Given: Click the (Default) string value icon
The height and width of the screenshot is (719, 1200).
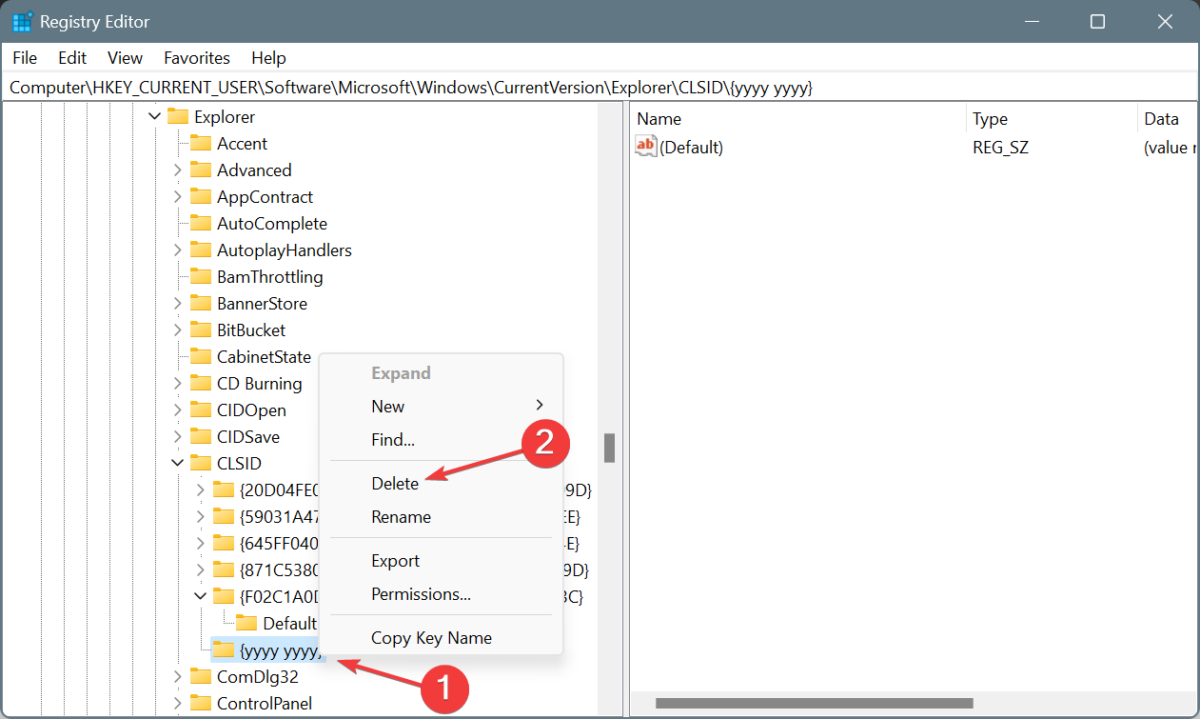Looking at the screenshot, I should click(646, 147).
